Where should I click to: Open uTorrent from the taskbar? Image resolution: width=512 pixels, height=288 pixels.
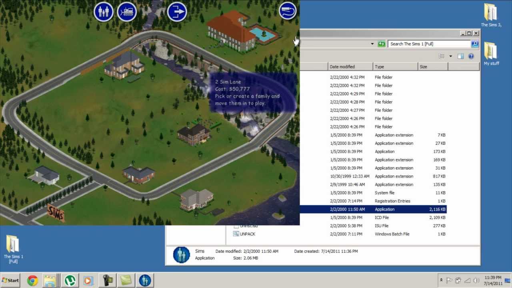[x=70, y=280]
